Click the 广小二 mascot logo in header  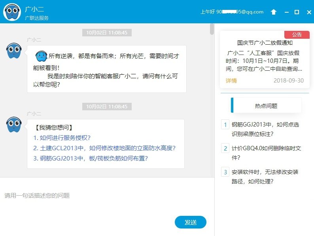pos(12,12)
